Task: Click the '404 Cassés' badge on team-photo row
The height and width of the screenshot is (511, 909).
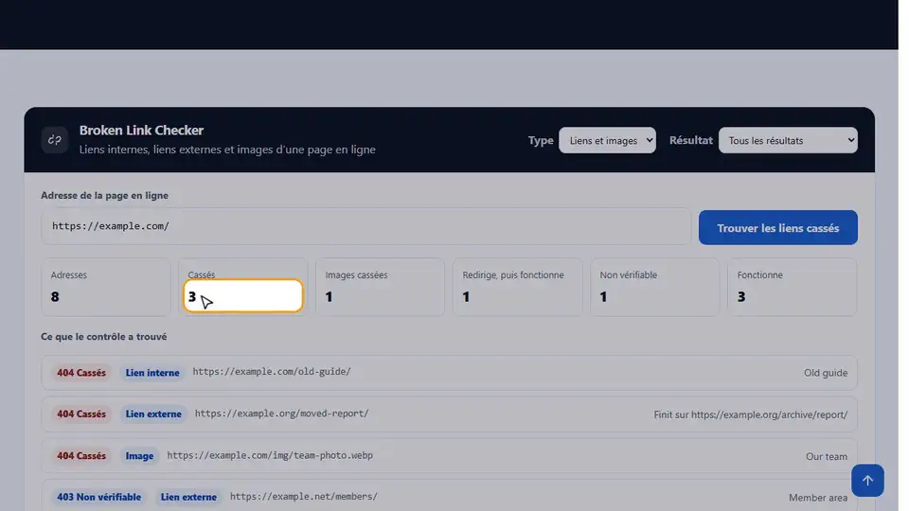Action: (81, 455)
